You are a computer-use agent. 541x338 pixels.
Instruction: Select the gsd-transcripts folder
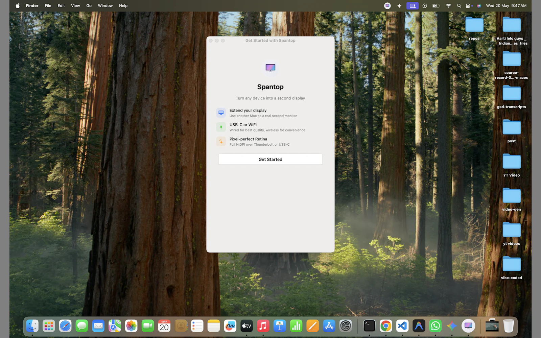[511, 93]
